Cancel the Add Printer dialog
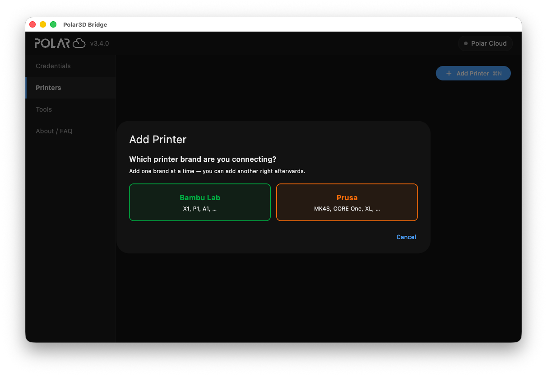 pyautogui.click(x=406, y=237)
